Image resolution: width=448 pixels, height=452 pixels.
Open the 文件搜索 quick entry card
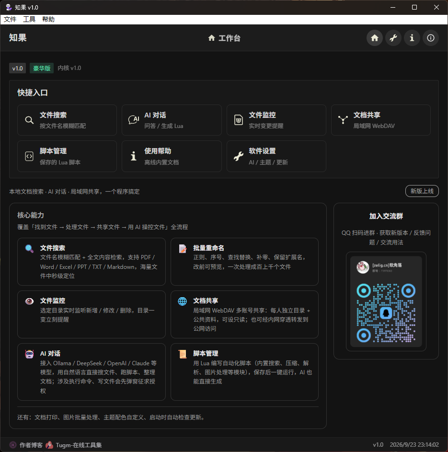pyautogui.click(x=67, y=120)
